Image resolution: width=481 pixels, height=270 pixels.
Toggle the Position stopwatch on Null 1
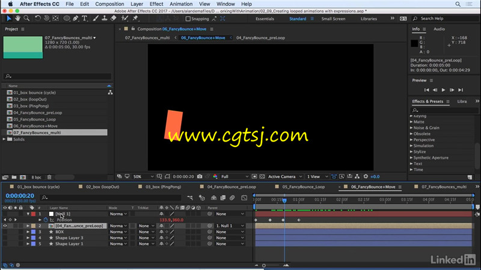pyautogui.click(x=46, y=220)
